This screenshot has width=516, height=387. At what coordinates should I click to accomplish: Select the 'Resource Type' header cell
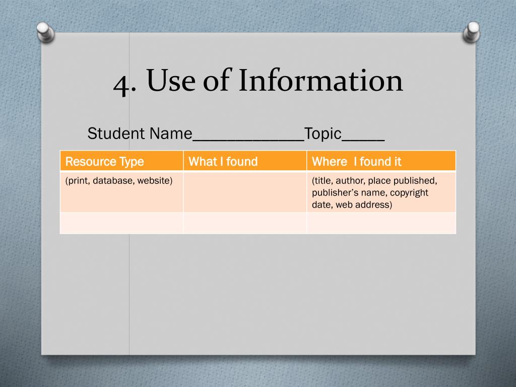[121, 161]
